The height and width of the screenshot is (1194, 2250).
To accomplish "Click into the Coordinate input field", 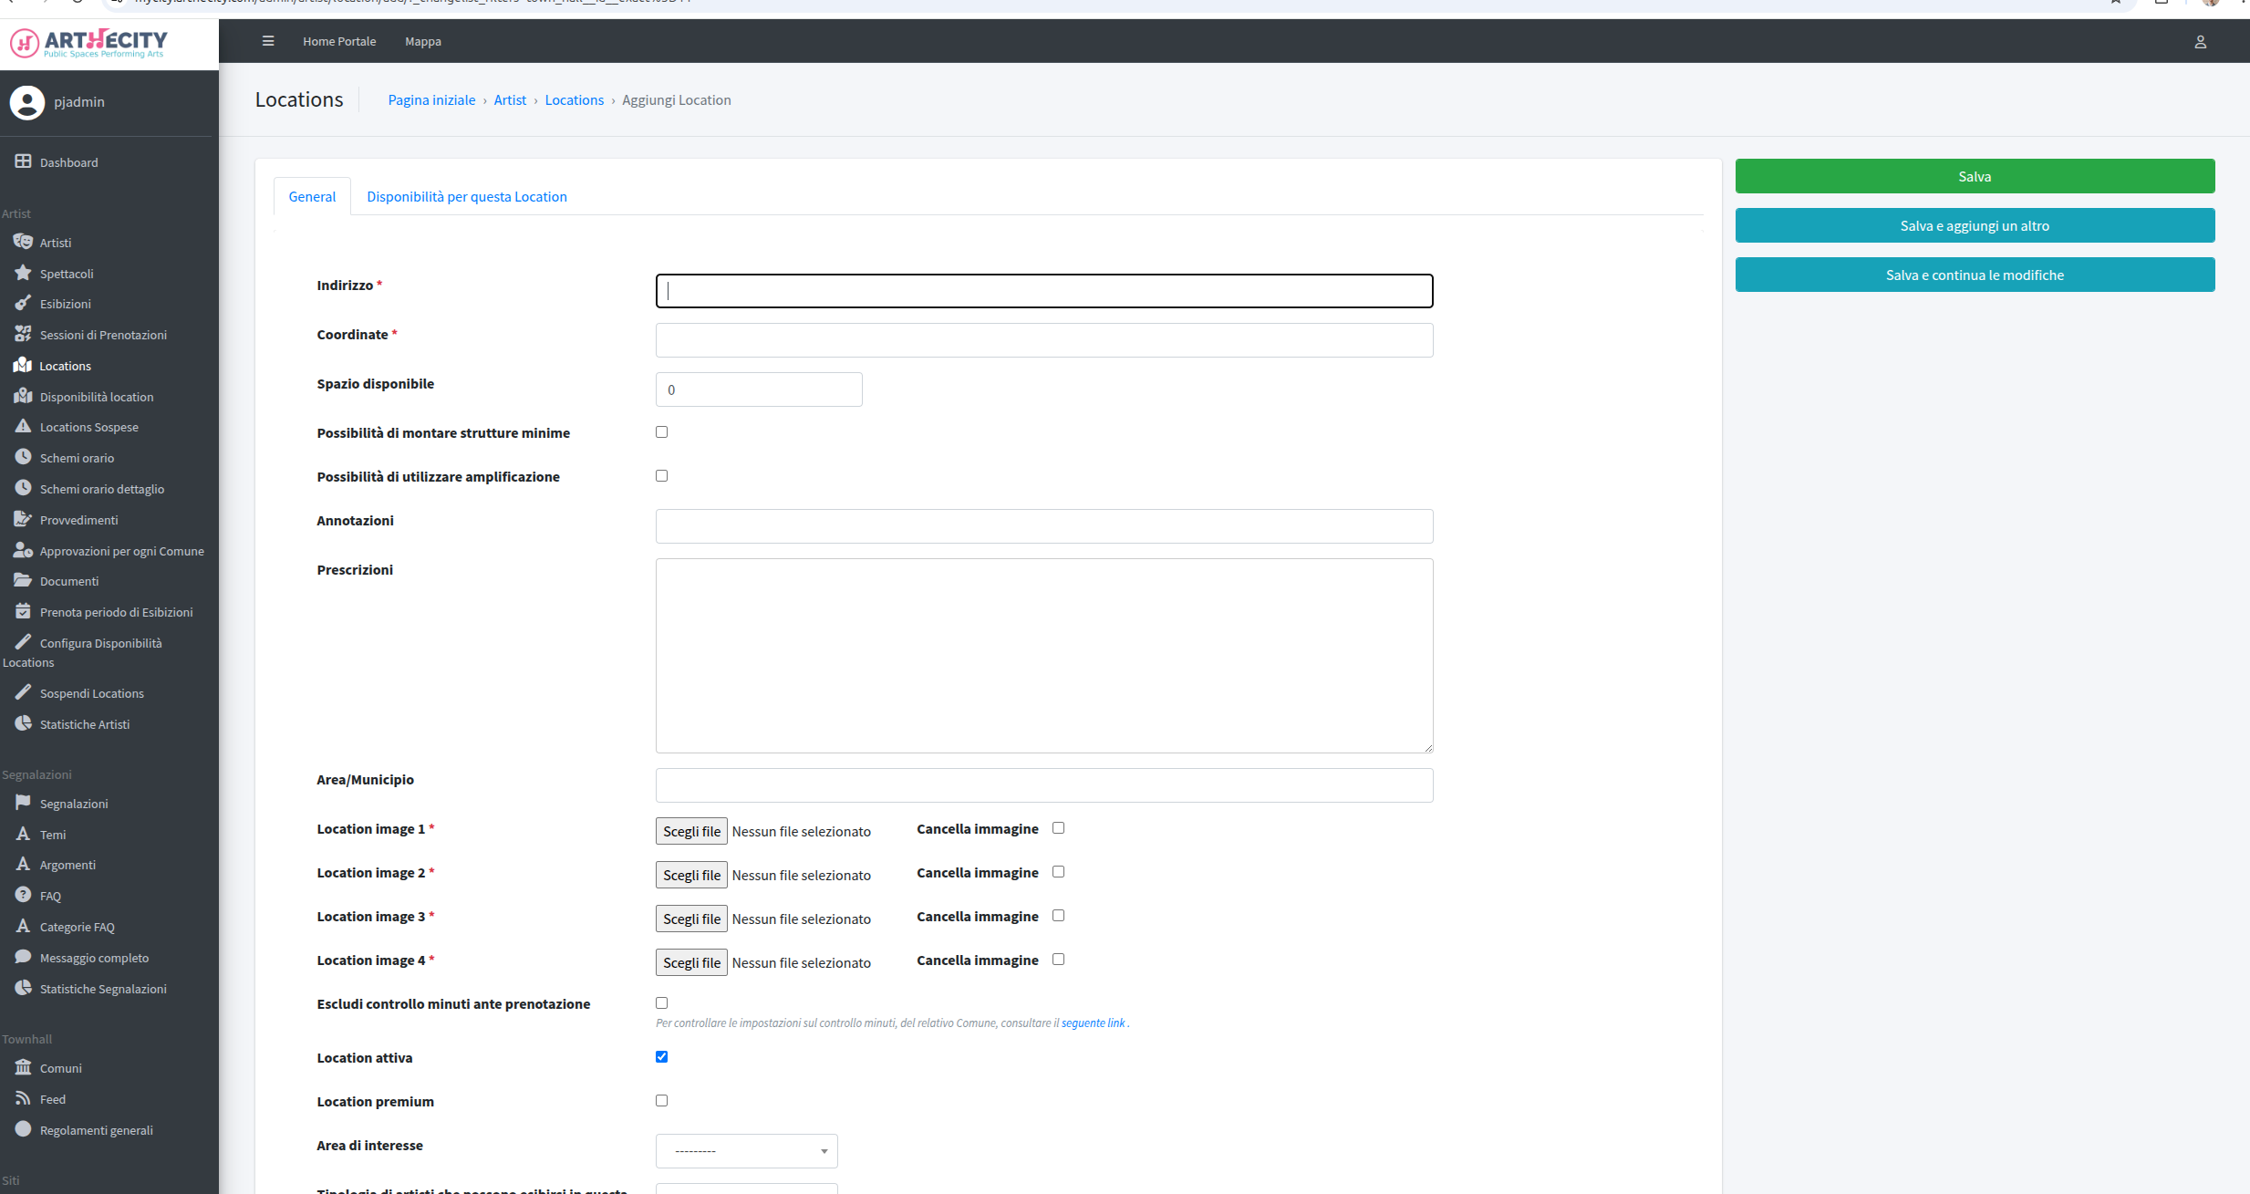I will click(1044, 340).
